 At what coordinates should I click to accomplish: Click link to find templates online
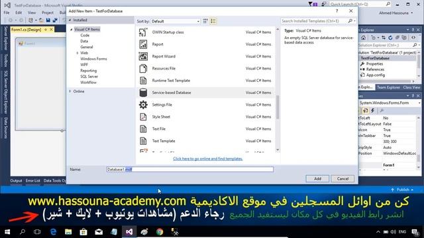coord(207,159)
